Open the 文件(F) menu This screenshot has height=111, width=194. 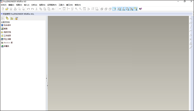click(x=4, y=5)
